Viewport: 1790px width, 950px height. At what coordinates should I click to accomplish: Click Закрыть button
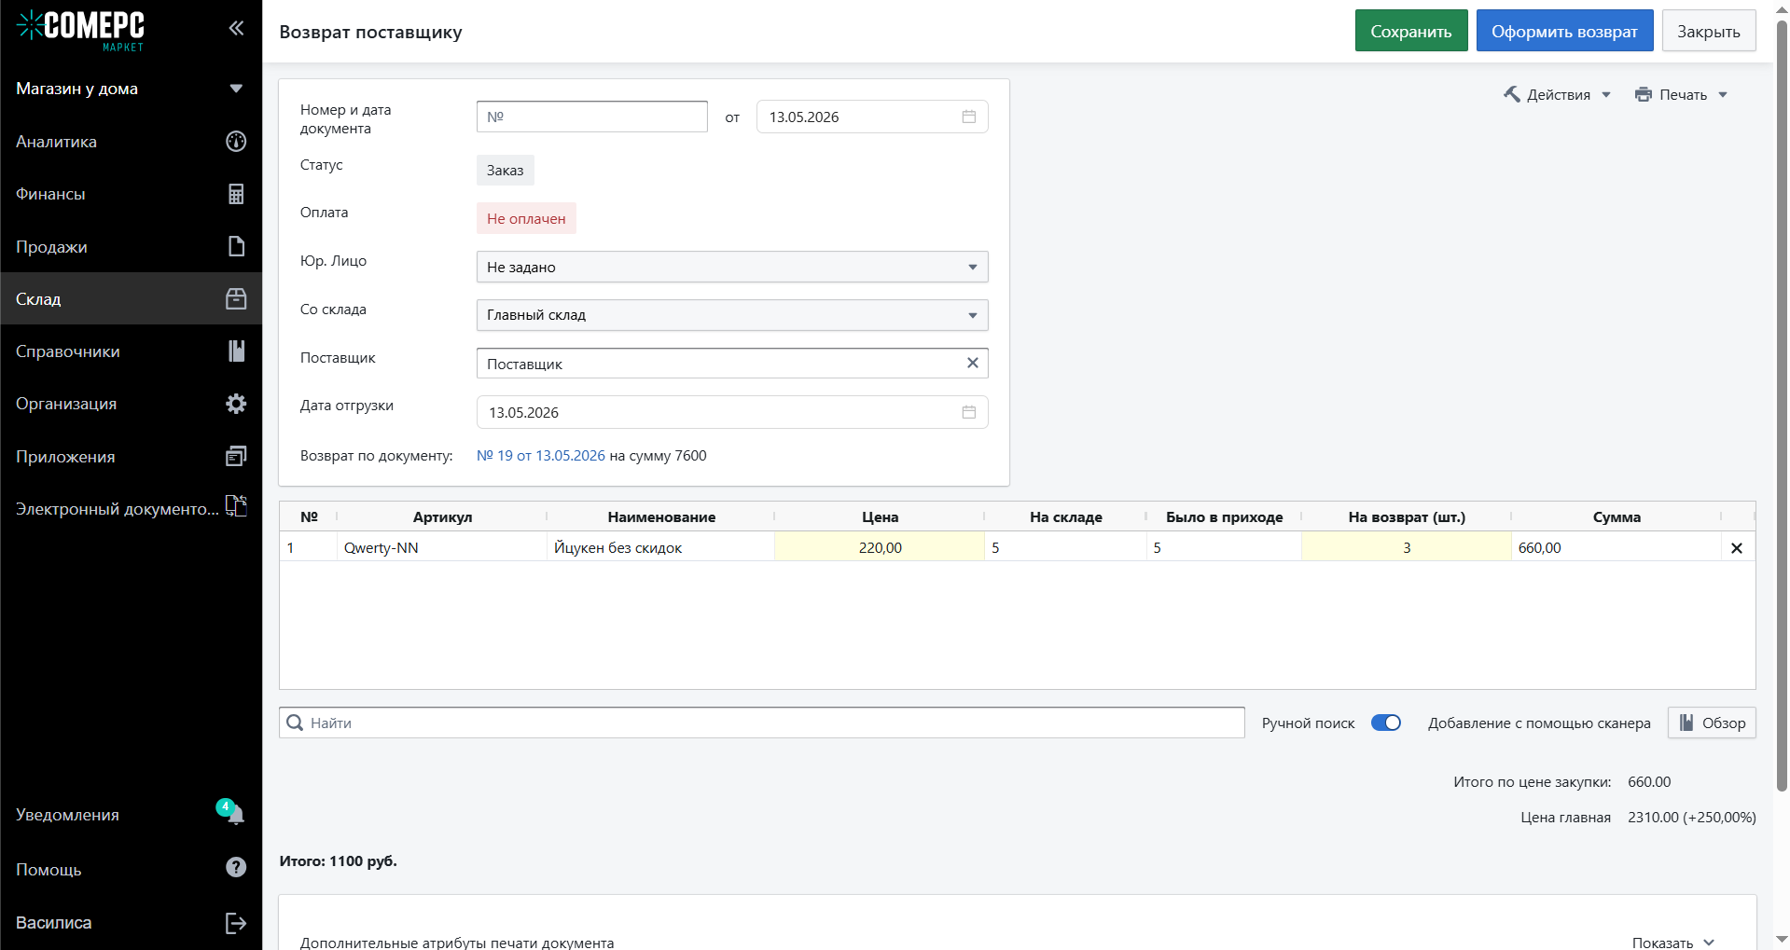coord(1709,31)
